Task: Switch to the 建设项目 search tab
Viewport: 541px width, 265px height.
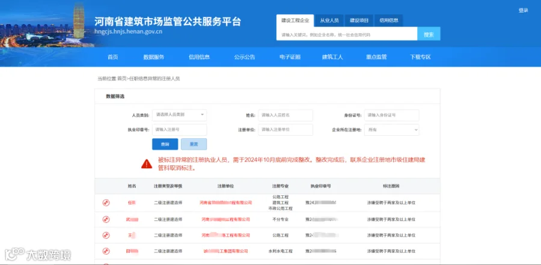Action: (x=359, y=20)
